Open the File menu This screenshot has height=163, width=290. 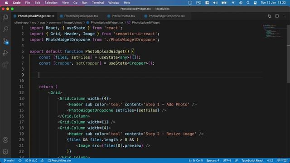(x=28, y=3)
